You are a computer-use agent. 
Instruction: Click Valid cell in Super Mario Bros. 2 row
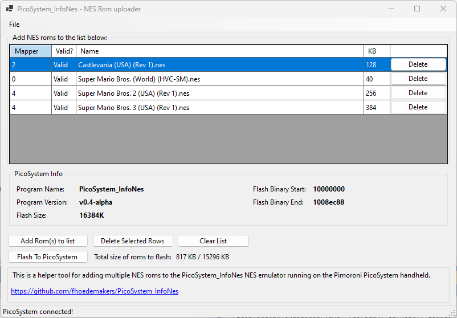(64, 93)
